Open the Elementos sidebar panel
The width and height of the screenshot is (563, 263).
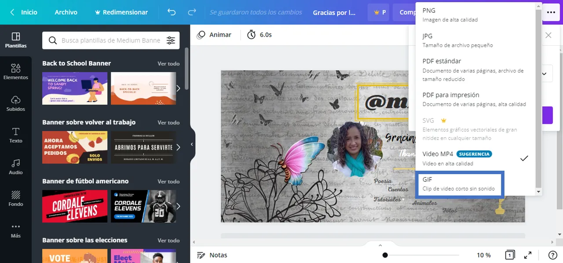[16, 72]
